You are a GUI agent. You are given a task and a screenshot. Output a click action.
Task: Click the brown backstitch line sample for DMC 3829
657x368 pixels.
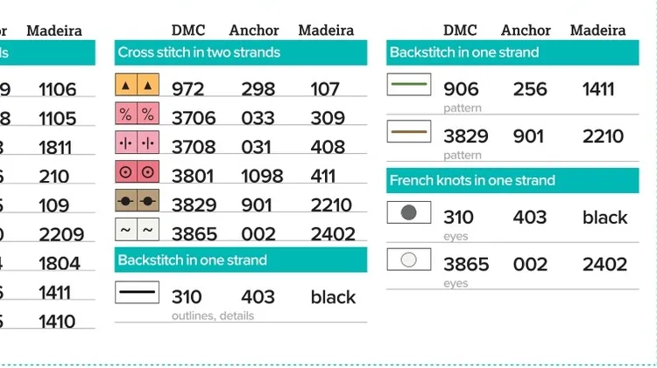[409, 131]
